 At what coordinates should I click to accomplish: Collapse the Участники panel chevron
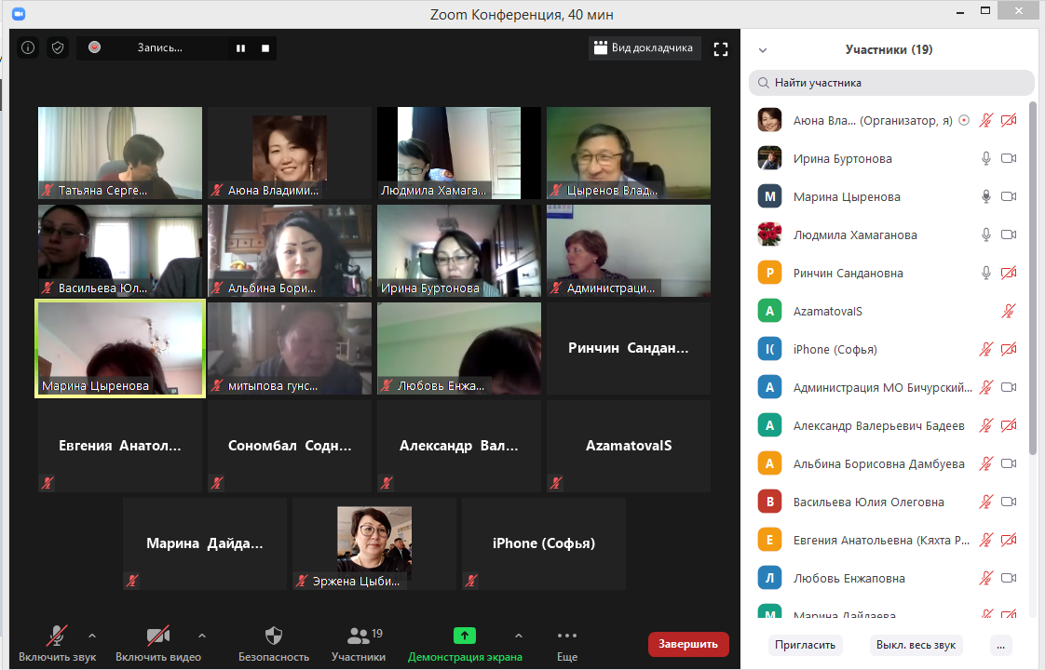coord(762,50)
